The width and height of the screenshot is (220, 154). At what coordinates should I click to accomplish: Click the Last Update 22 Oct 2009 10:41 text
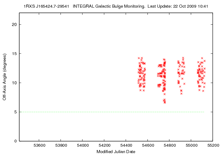(178, 6)
